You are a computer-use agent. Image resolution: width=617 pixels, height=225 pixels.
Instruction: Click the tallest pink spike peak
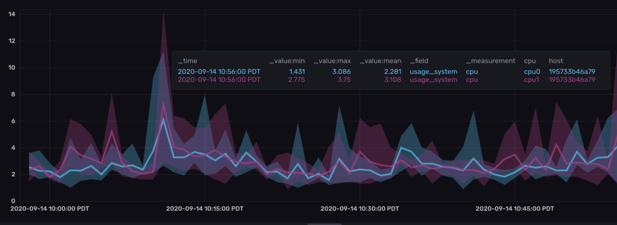point(163,15)
